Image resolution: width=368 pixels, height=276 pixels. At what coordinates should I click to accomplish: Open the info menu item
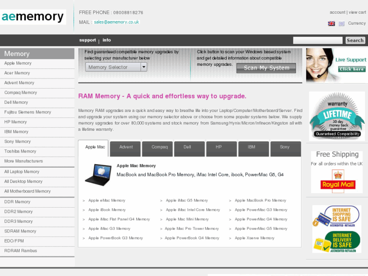click(106, 40)
